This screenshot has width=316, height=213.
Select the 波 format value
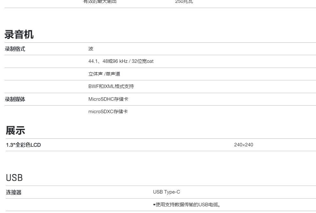point(91,49)
